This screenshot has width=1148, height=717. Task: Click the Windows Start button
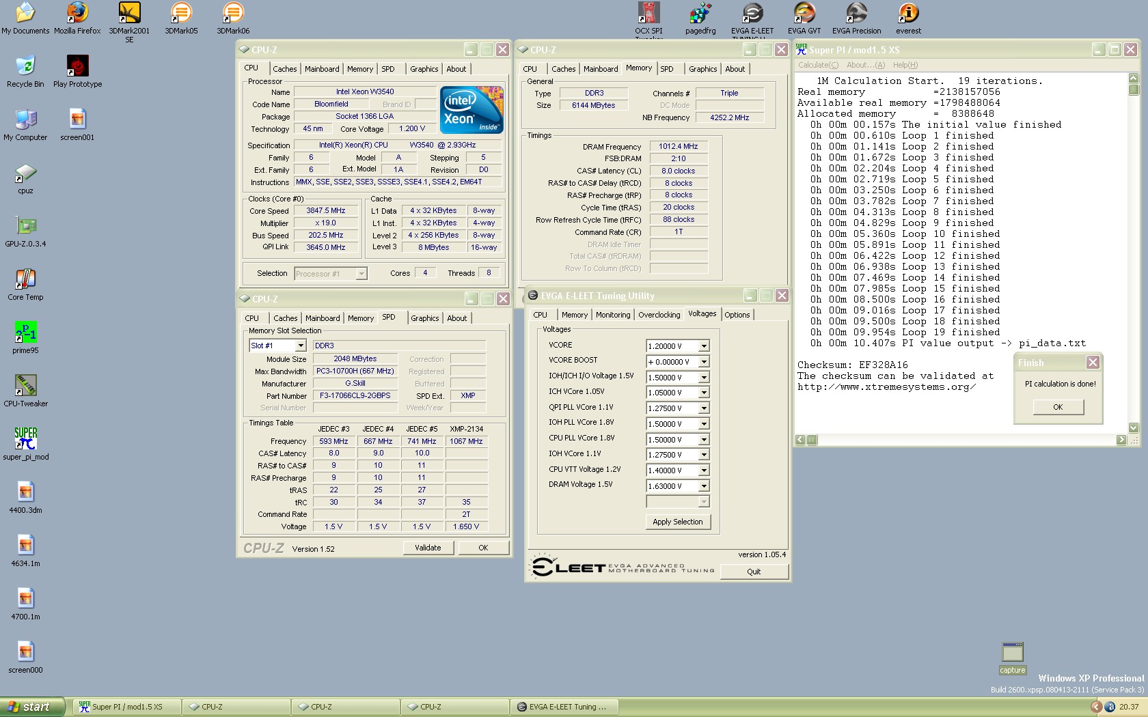click(32, 707)
